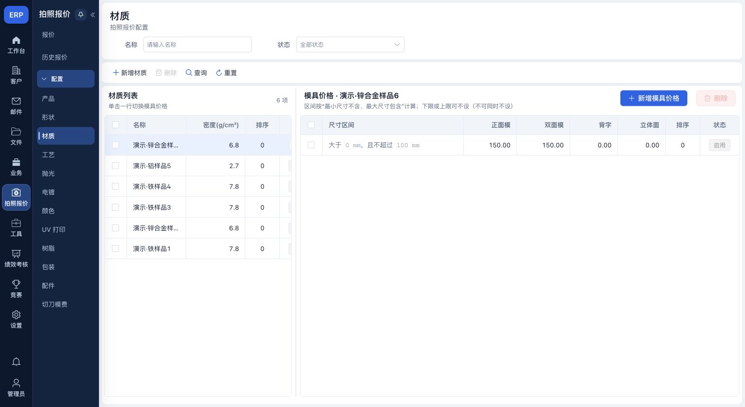Click the 查询 search toolbar button
The width and height of the screenshot is (745, 407).
point(196,73)
